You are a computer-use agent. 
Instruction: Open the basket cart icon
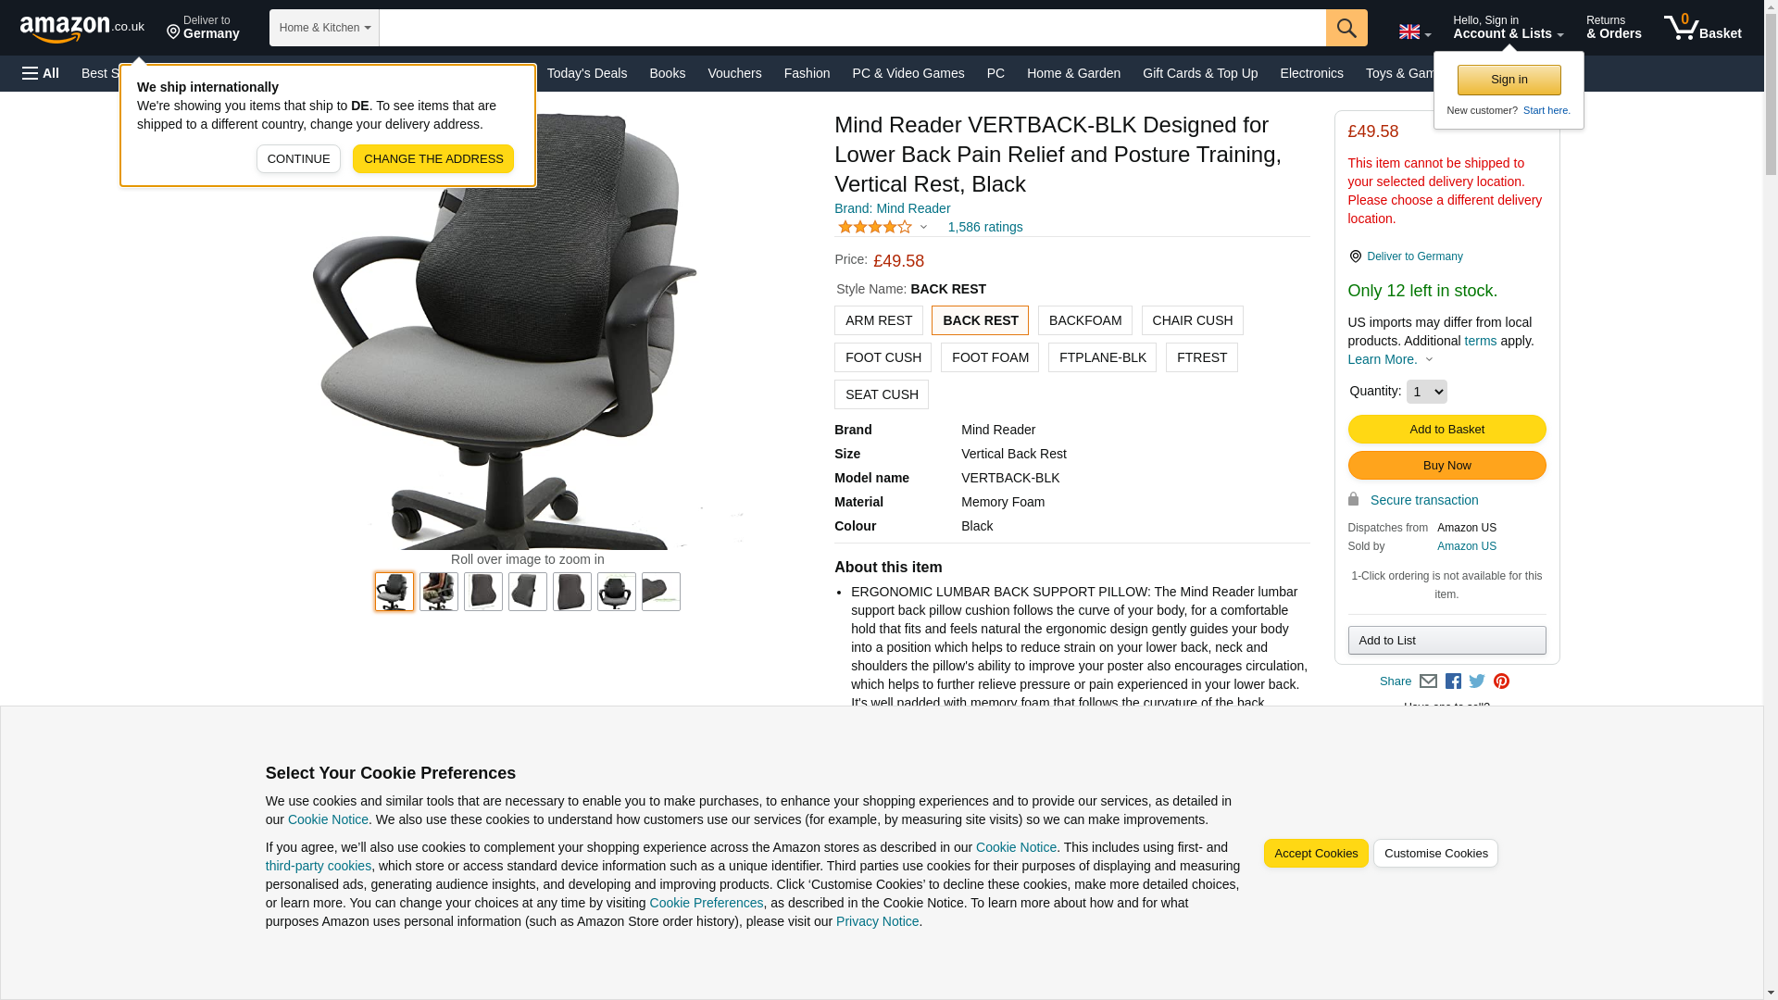[1702, 28]
